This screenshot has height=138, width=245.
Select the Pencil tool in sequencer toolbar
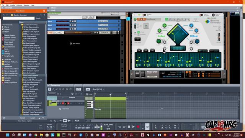53,89
